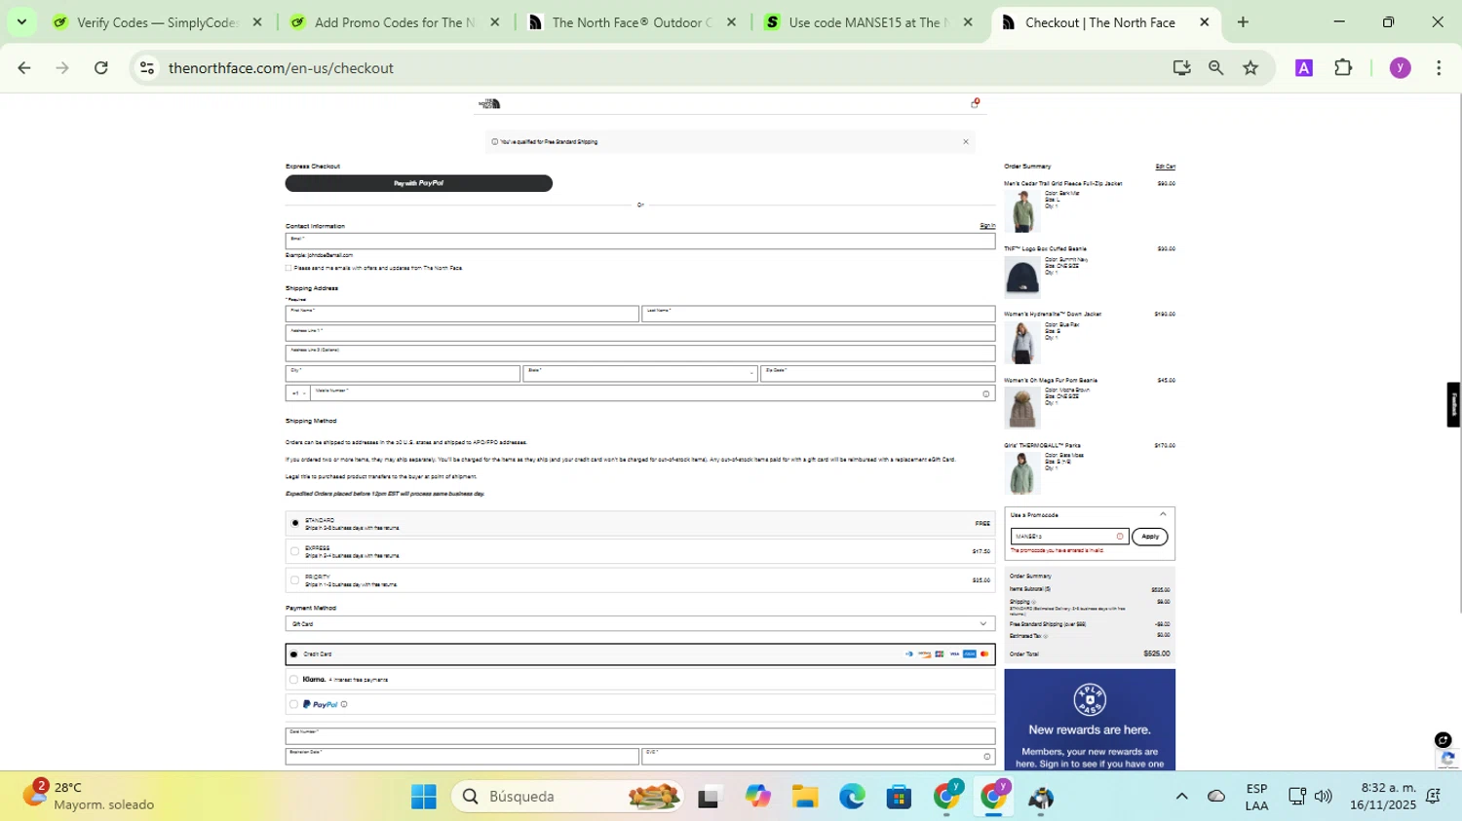
Task: Bookmark this page with star icon
Action: (1250, 68)
